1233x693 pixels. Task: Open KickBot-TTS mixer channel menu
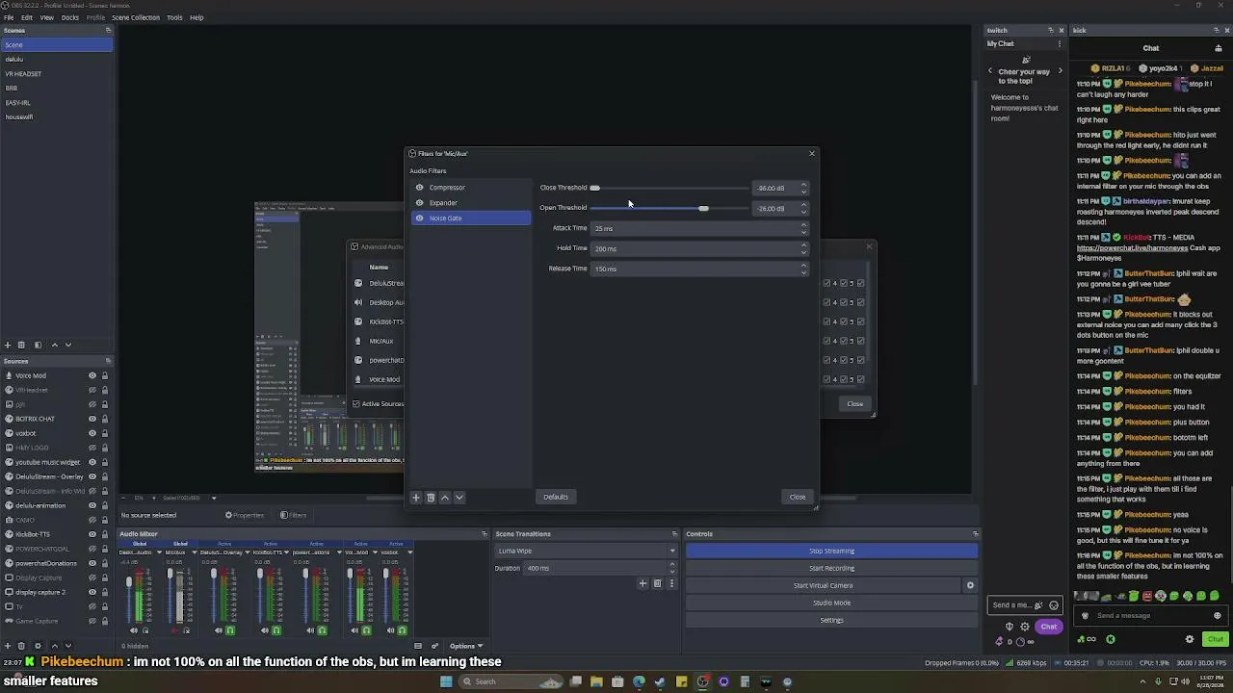(286, 552)
